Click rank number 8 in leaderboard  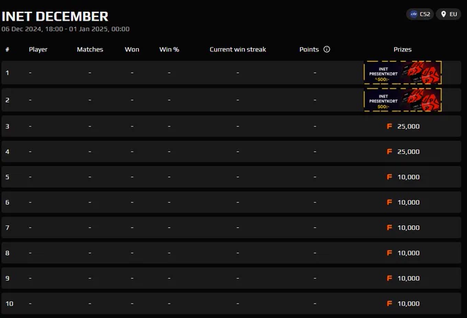[x=7, y=253]
